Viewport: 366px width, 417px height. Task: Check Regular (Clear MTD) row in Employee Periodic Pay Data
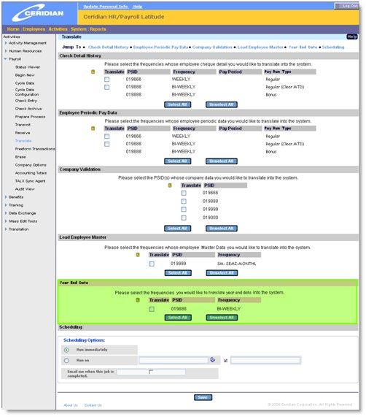[106, 144]
